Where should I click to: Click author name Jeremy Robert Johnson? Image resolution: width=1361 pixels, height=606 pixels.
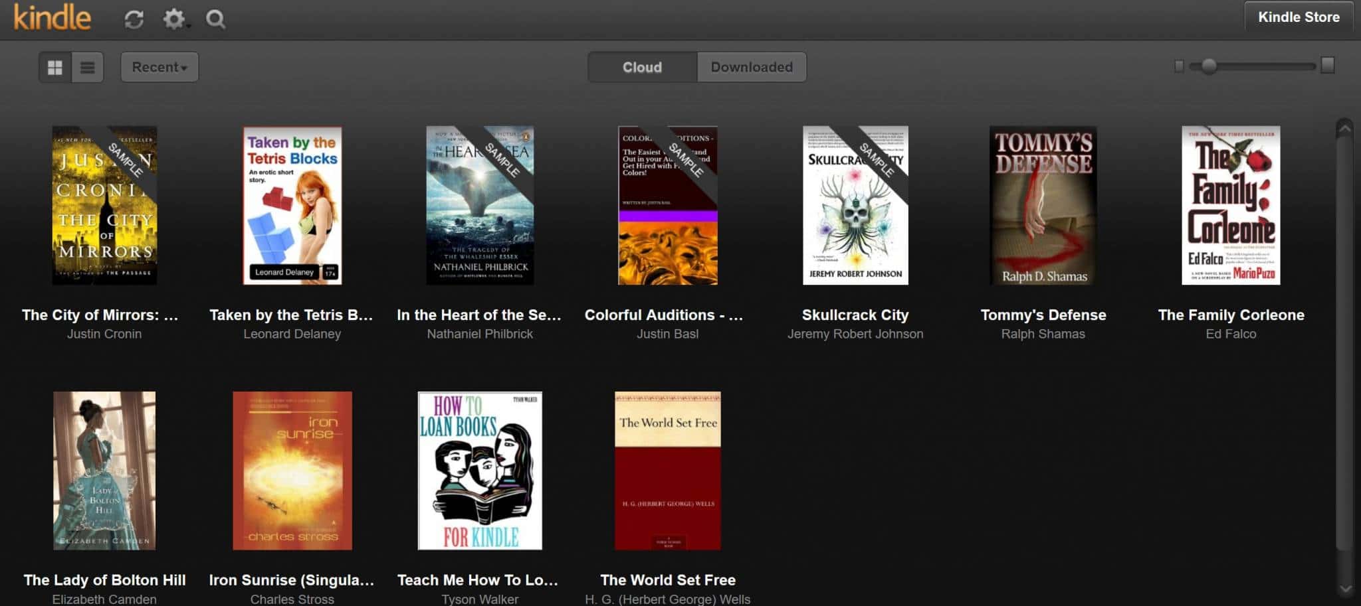[x=855, y=334]
